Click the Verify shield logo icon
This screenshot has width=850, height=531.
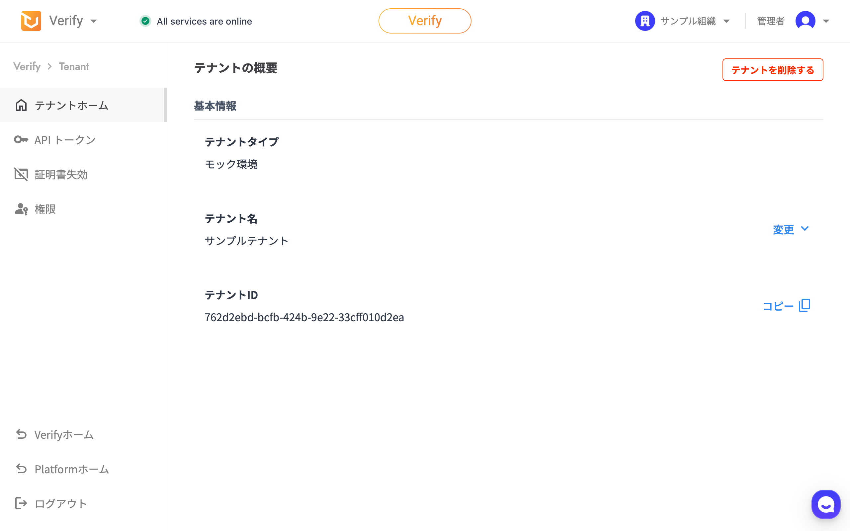click(x=31, y=21)
